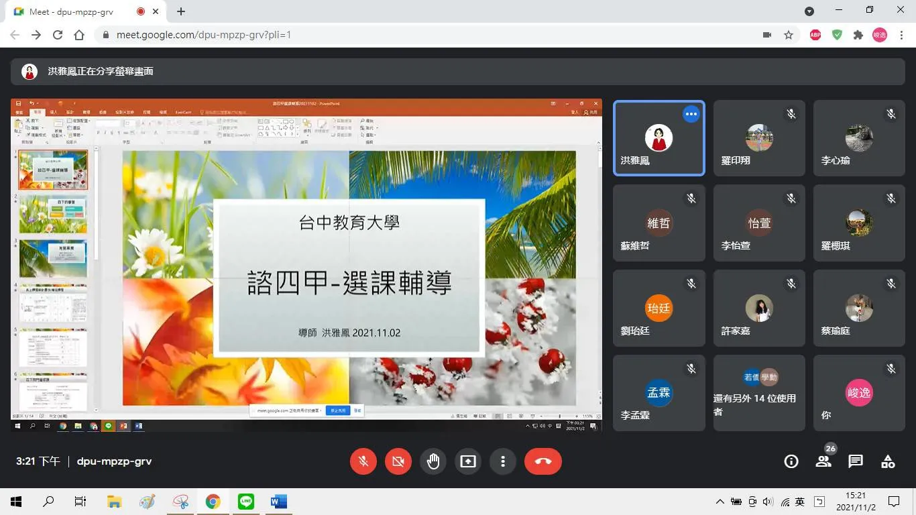
Task: Open a new Chrome tab
Action: 181,11
